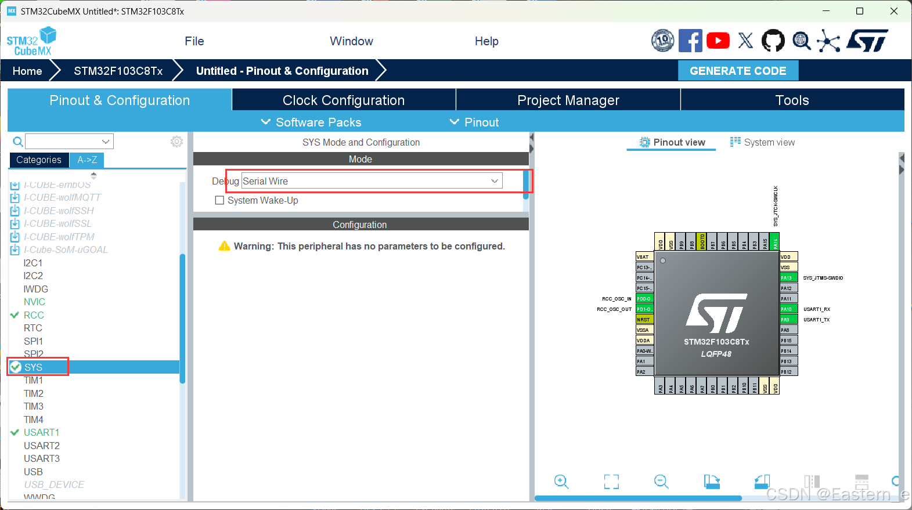
Task: Open the ST 10-year anniversary badge icon
Action: point(662,41)
